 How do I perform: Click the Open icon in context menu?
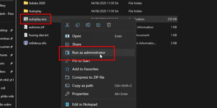tap(67, 36)
